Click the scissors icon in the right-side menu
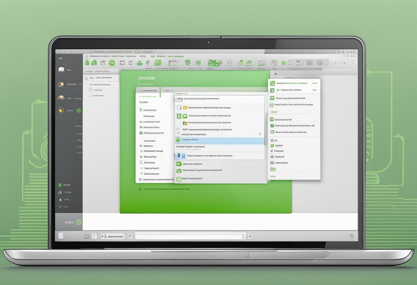 tap(272, 150)
